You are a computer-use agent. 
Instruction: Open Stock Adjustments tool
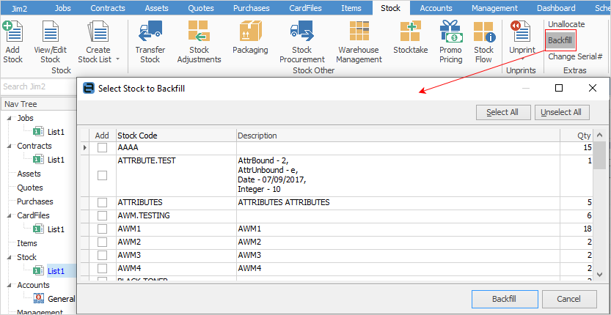click(x=199, y=33)
